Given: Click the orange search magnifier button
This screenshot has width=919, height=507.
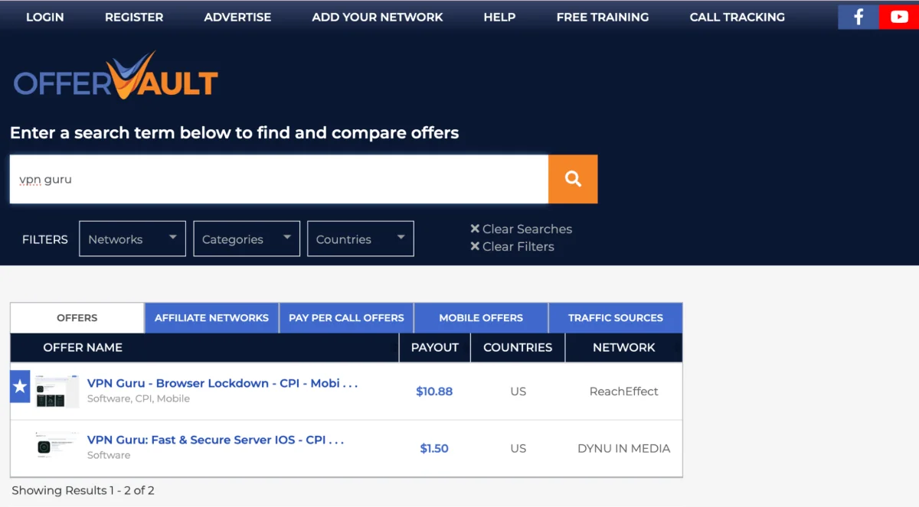Looking at the screenshot, I should [x=573, y=179].
